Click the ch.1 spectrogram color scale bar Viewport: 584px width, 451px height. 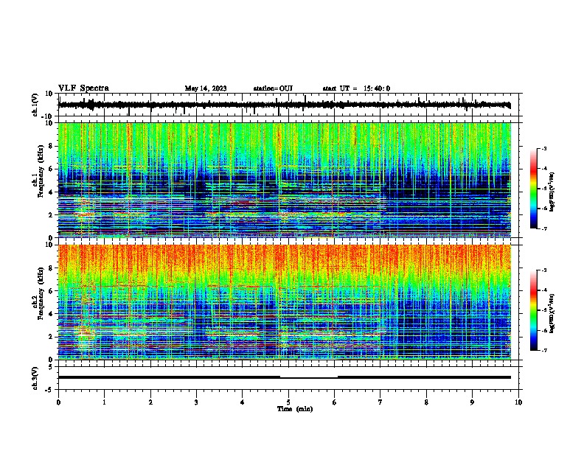coord(533,189)
